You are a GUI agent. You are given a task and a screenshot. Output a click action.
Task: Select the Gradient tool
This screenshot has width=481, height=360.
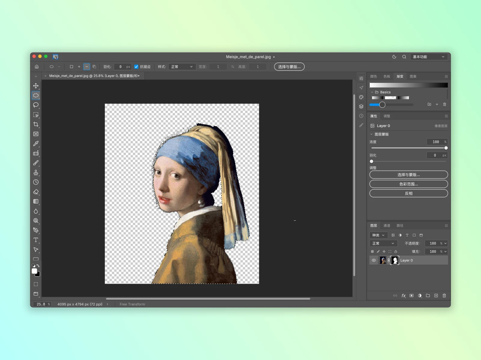pyautogui.click(x=36, y=201)
